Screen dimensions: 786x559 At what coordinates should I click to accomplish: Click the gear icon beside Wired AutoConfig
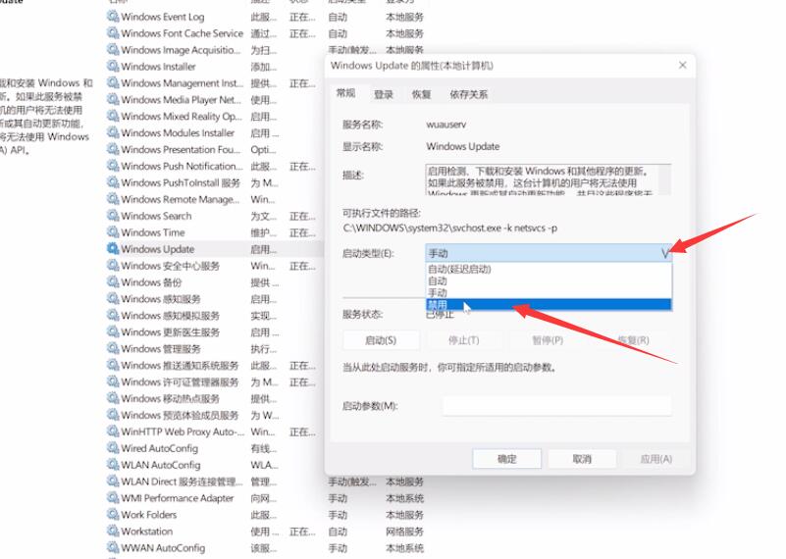coord(113,447)
